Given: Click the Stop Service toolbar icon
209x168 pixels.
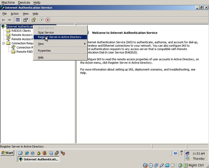Looking at the screenshot, I should pos(48,20).
